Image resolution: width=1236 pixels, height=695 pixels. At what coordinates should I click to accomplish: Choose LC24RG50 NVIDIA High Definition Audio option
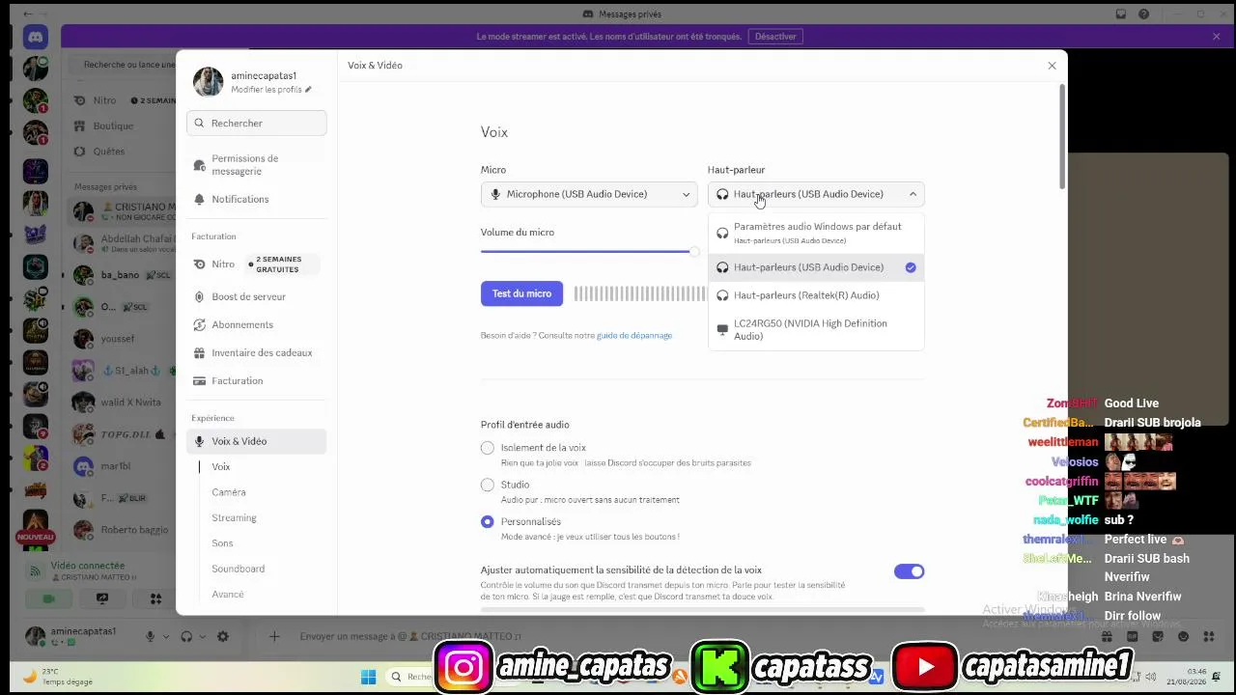point(816,329)
